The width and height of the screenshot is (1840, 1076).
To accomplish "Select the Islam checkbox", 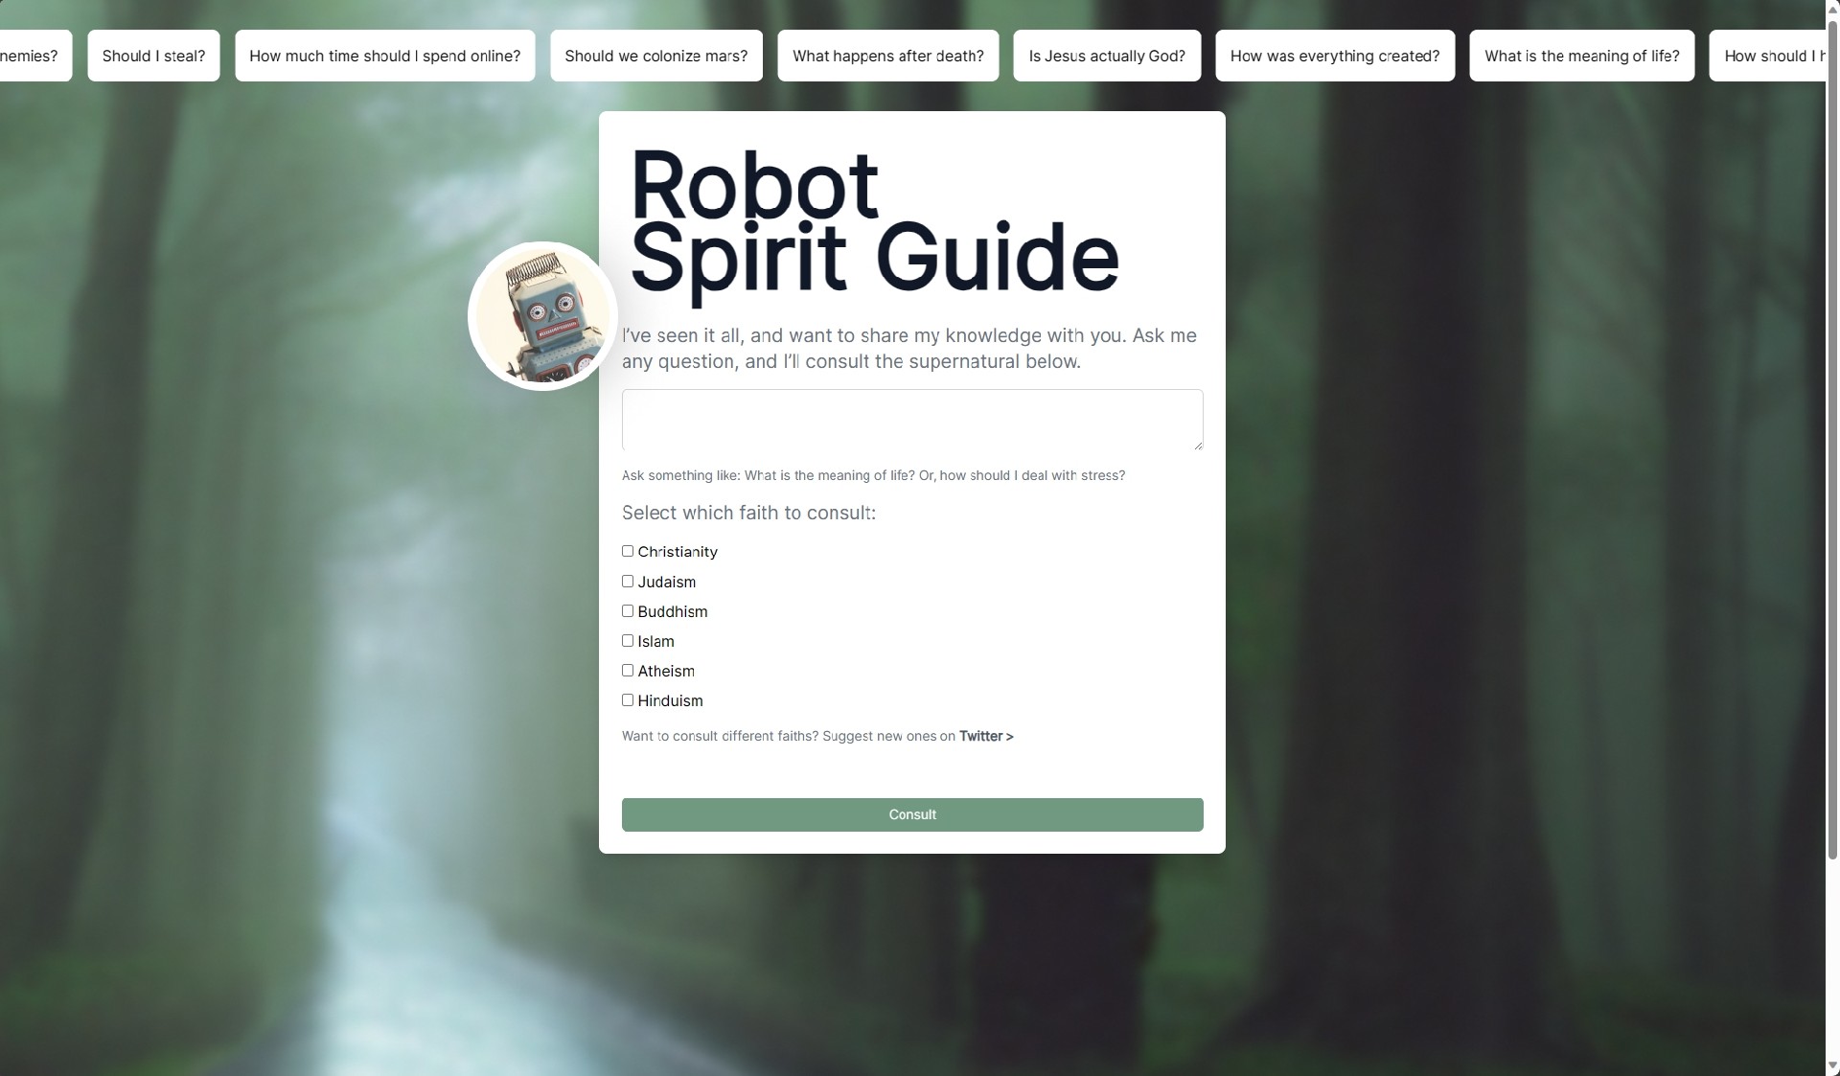I will (x=628, y=641).
